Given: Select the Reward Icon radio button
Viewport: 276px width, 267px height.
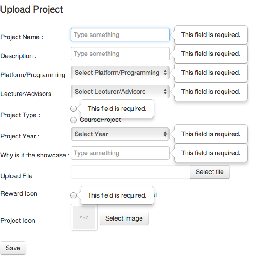Looking at the screenshot, I should click(x=73, y=195).
